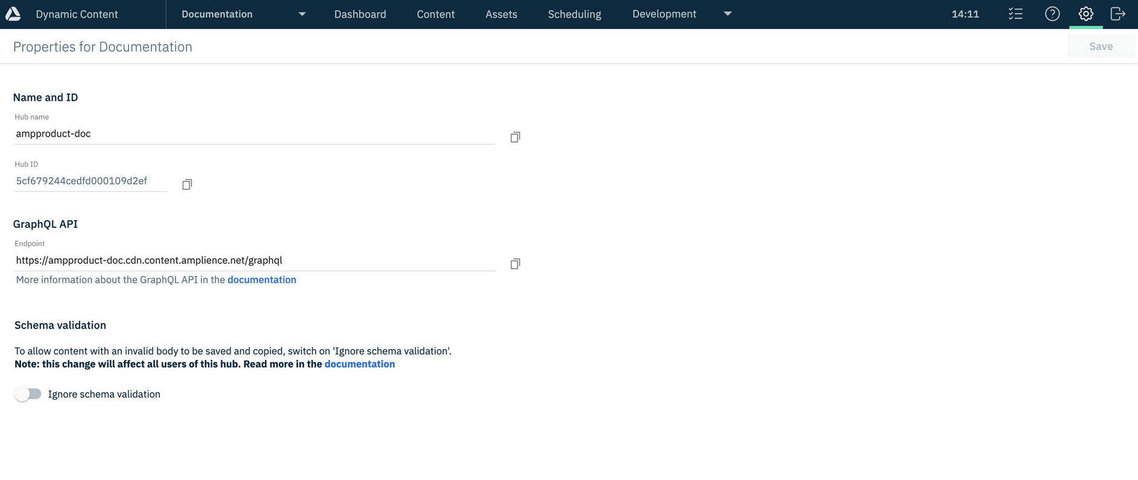Go to the Dashboard tab
The height and width of the screenshot is (480, 1138).
(360, 14)
